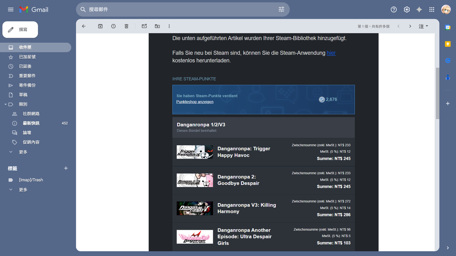
Task: Open Google Tasks side panel icon
Action: [x=448, y=60]
